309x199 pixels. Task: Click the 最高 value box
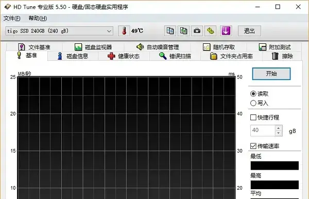pos(274,185)
